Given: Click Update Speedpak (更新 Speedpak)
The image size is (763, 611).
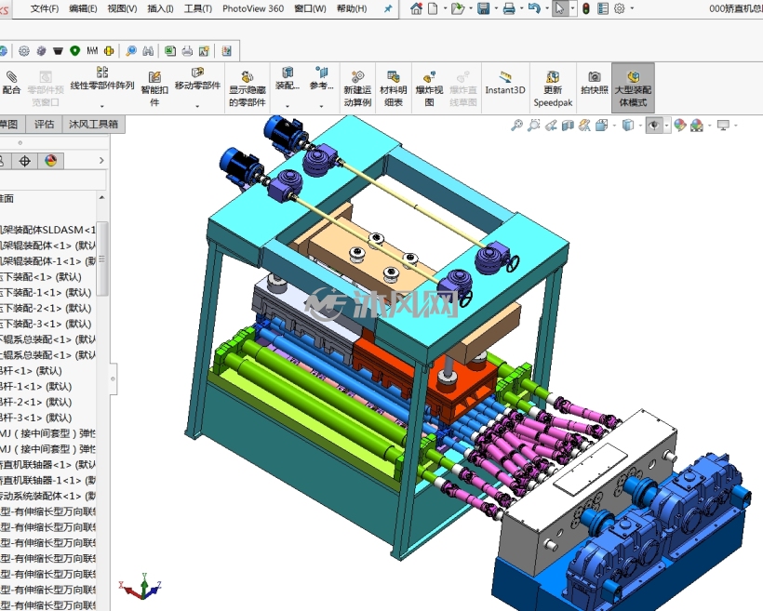Looking at the screenshot, I should pyautogui.click(x=553, y=88).
